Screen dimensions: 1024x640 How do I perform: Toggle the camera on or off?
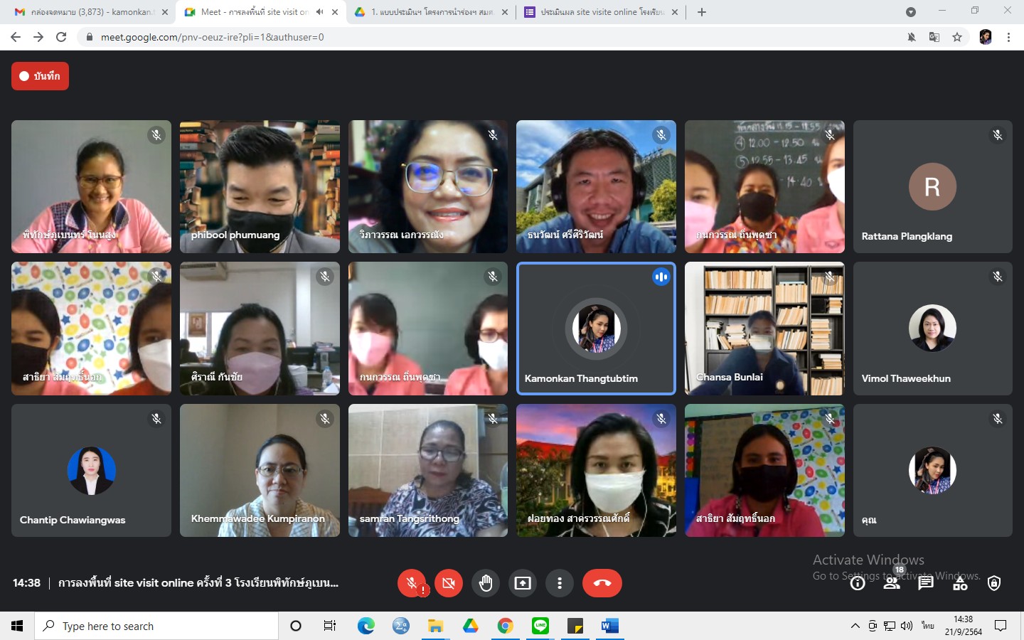tap(448, 583)
